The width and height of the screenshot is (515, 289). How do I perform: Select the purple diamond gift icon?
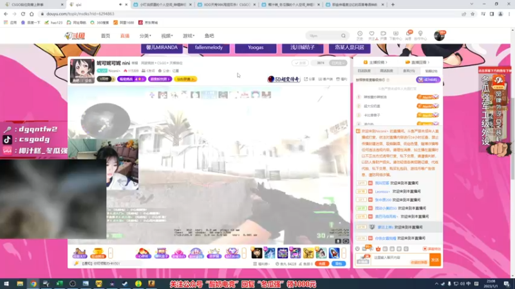click(232, 253)
